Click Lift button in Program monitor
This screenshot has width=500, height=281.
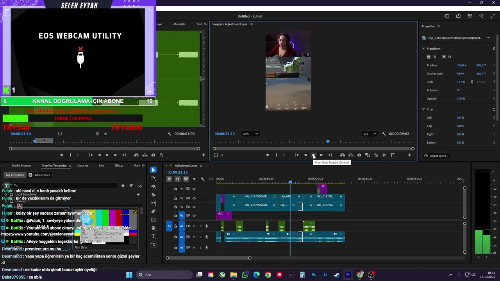[343, 155]
